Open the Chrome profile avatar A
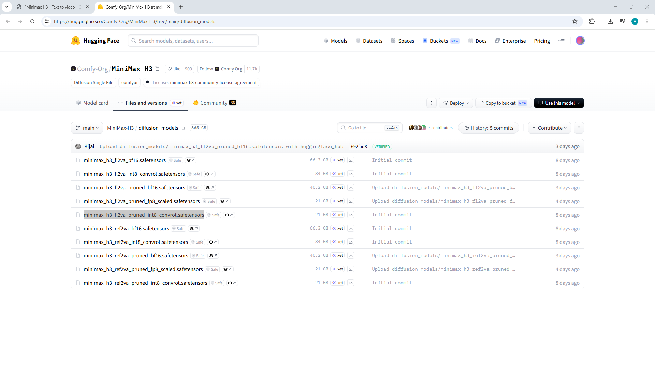The width and height of the screenshot is (655, 392). (635, 21)
